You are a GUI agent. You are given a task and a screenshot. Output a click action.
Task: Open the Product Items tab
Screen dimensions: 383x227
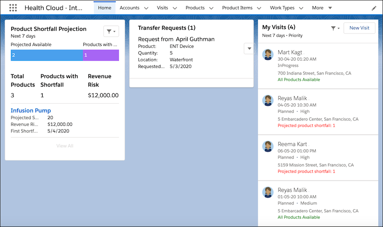[x=237, y=8]
